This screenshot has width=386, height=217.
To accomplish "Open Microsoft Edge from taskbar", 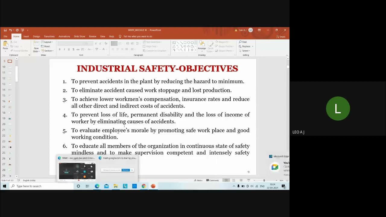I will click(97, 186).
